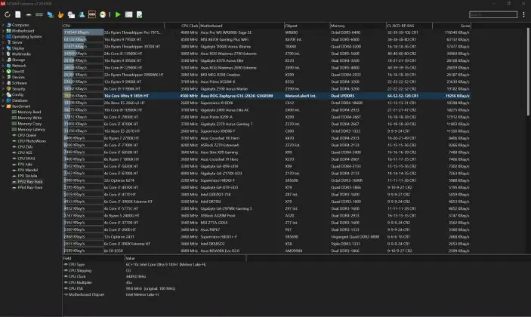Expand the Display tree node
Viewport: 531px width, 317px height.
[3, 48]
